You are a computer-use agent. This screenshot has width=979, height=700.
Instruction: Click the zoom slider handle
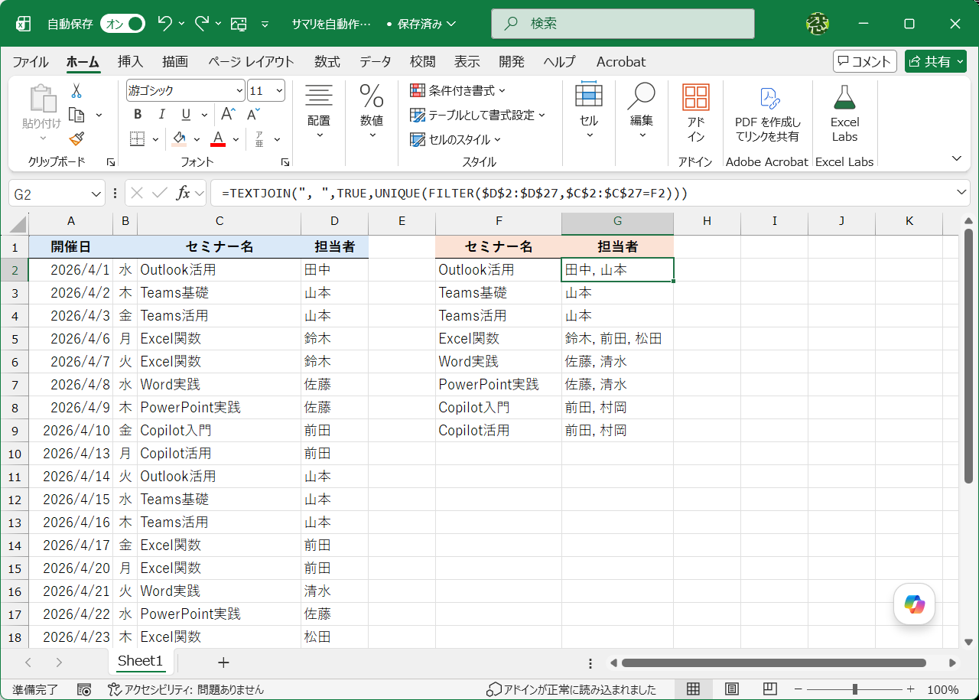(x=854, y=689)
